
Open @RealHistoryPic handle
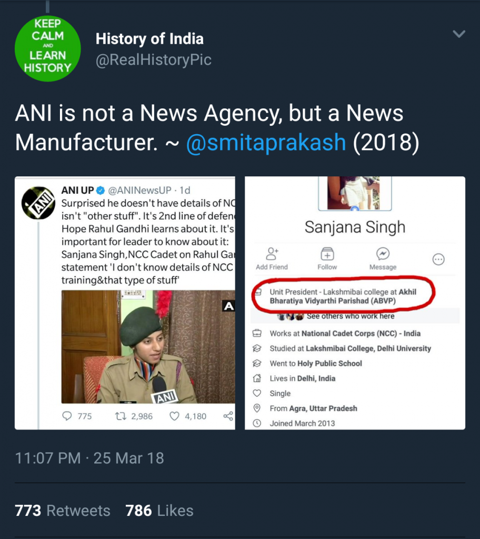153,60
